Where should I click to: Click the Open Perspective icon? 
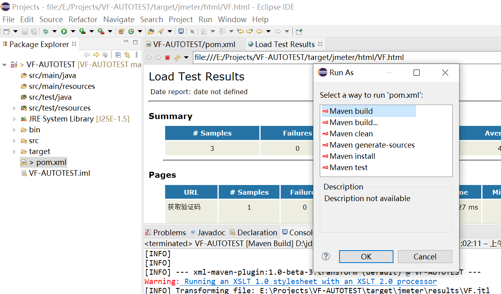click(299, 31)
